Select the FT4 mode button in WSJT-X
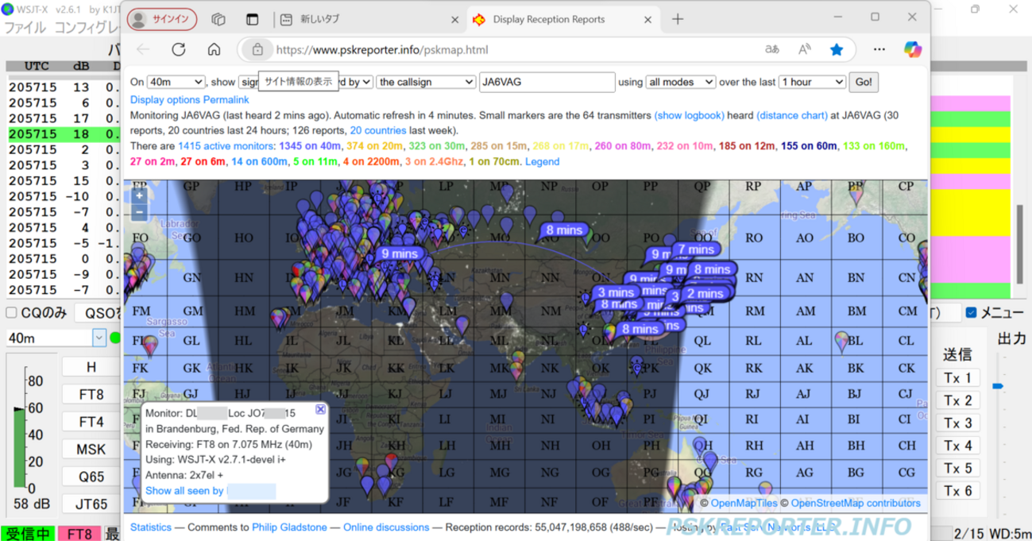The width and height of the screenshot is (1032, 541). tap(91, 421)
